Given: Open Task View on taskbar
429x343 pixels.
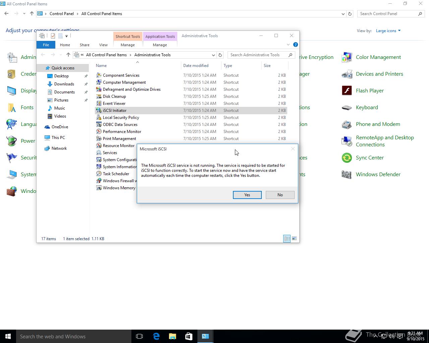Looking at the screenshot, I should (139, 336).
